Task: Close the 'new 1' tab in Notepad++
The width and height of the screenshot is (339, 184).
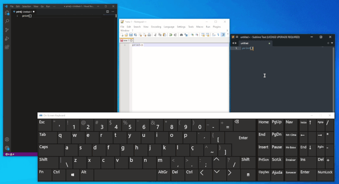Action: pos(131,40)
